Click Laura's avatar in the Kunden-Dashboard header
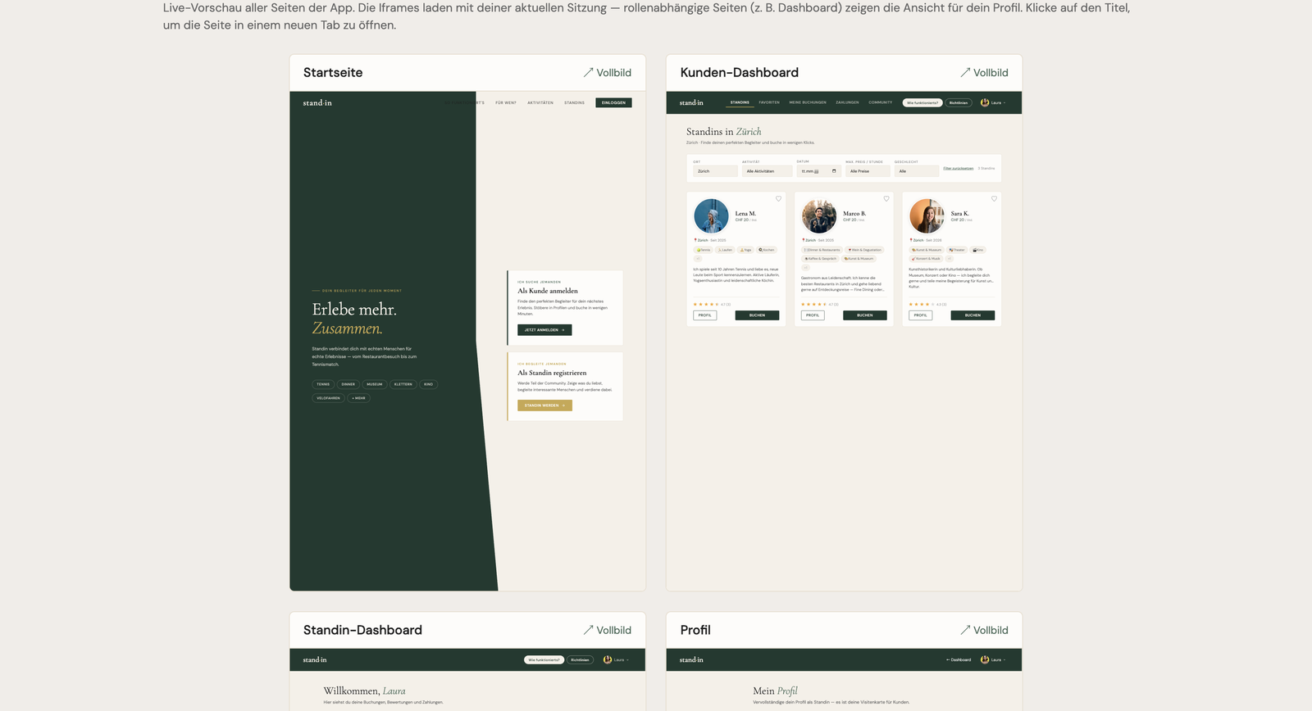The image size is (1312, 711). pos(985,103)
